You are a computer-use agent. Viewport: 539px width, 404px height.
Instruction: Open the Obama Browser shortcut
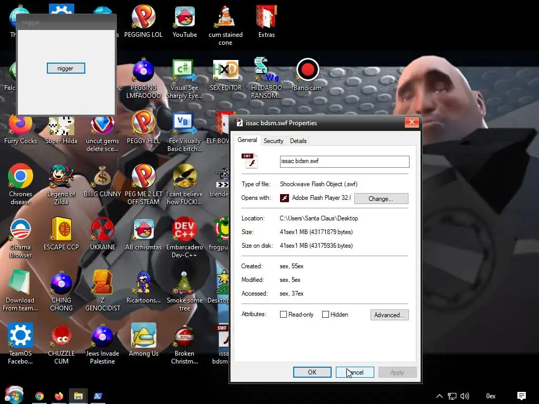click(x=21, y=238)
